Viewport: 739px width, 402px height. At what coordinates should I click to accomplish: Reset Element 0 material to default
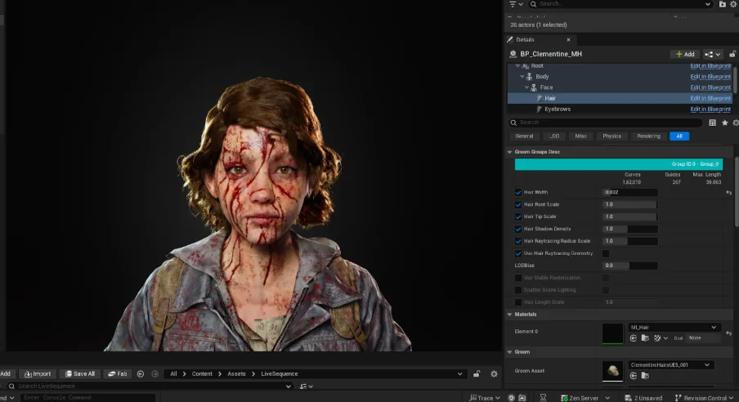tap(728, 333)
